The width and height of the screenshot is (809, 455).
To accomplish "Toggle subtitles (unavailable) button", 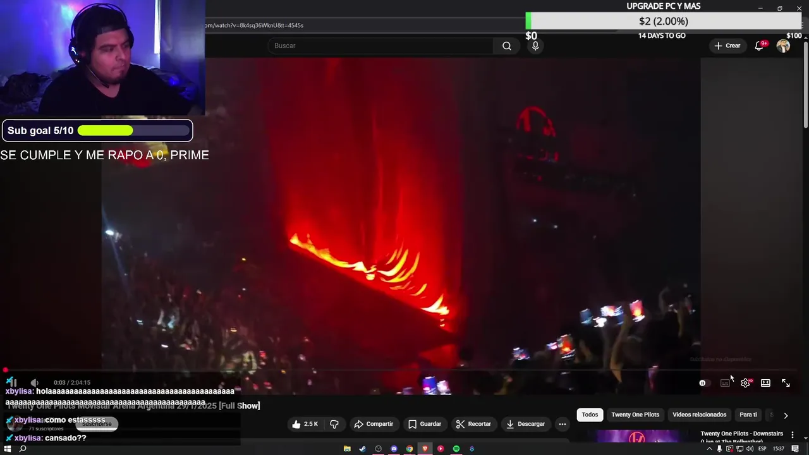I will 725,383.
